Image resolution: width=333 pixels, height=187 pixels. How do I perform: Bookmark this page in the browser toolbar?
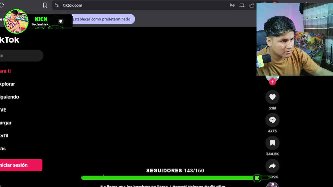45,5
